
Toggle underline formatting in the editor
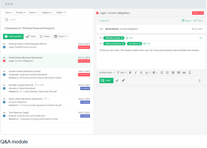141,73
